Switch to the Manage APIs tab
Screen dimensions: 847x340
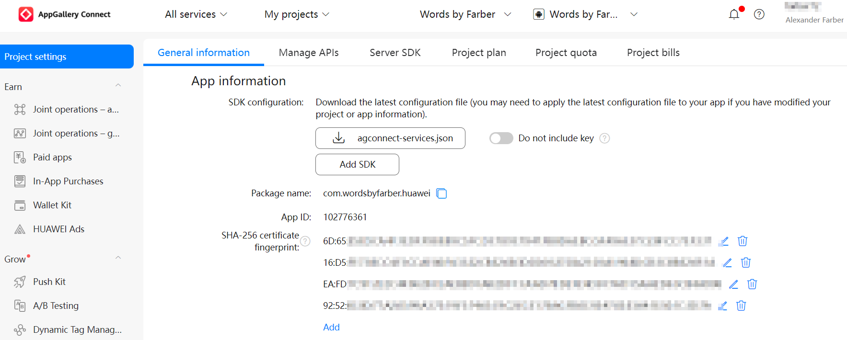pyautogui.click(x=309, y=53)
